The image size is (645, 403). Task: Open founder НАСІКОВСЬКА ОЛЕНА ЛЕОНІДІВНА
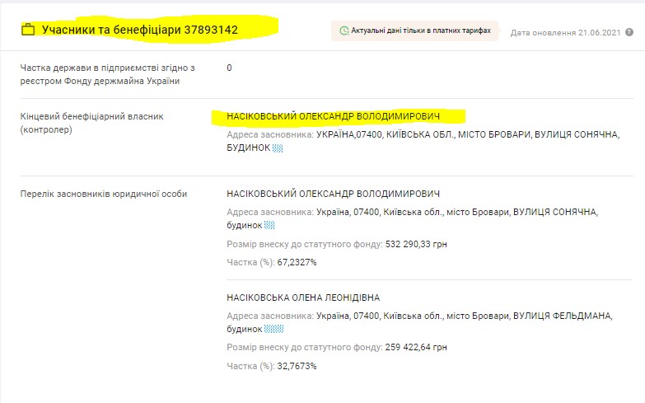(303, 298)
